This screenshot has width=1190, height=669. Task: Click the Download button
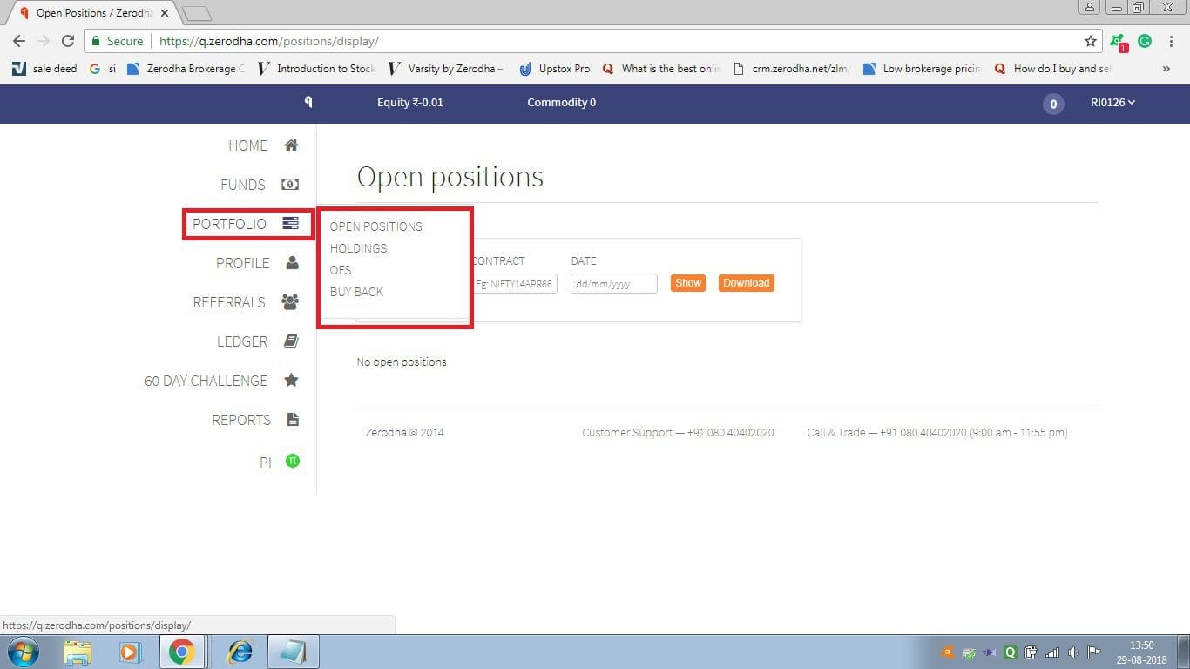coord(747,283)
